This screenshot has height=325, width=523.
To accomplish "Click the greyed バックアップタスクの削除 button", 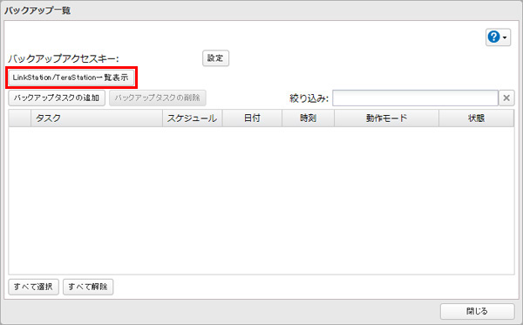I will coord(158,98).
